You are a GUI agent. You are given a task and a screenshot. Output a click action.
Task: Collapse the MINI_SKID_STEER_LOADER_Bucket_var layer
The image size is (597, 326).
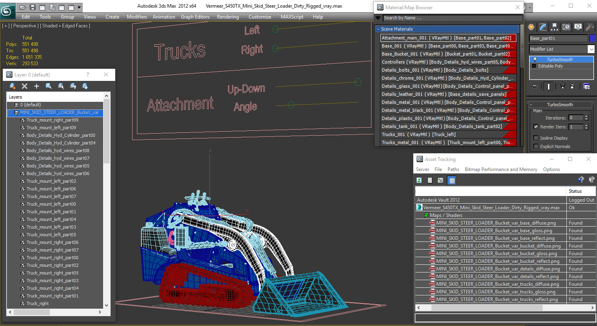tap(10, 113)
